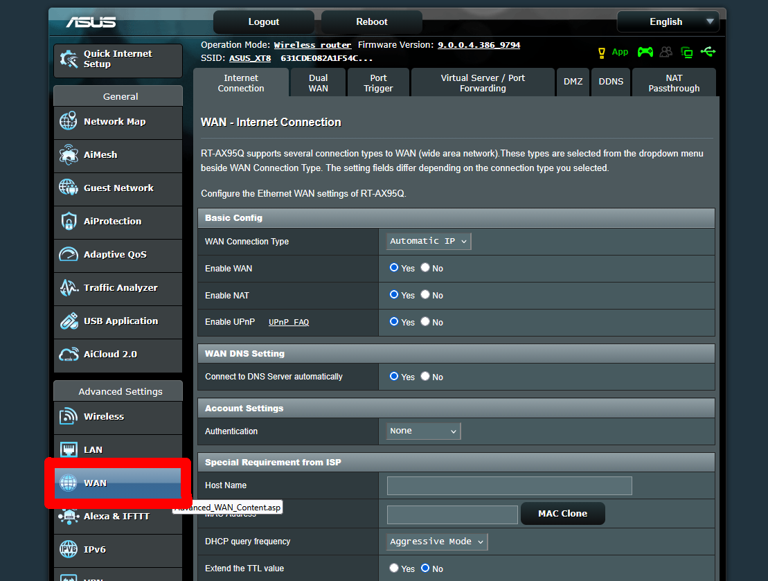Image resolution: width=768 pixels, height=581 pixels.
Task: Select the Adaptive QoS gauge icon
Action: click(x=69, y=254)
